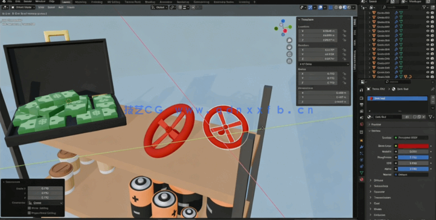436x220 pixels.
Task: Toggle lock for Scale Y
Action: 344,79
